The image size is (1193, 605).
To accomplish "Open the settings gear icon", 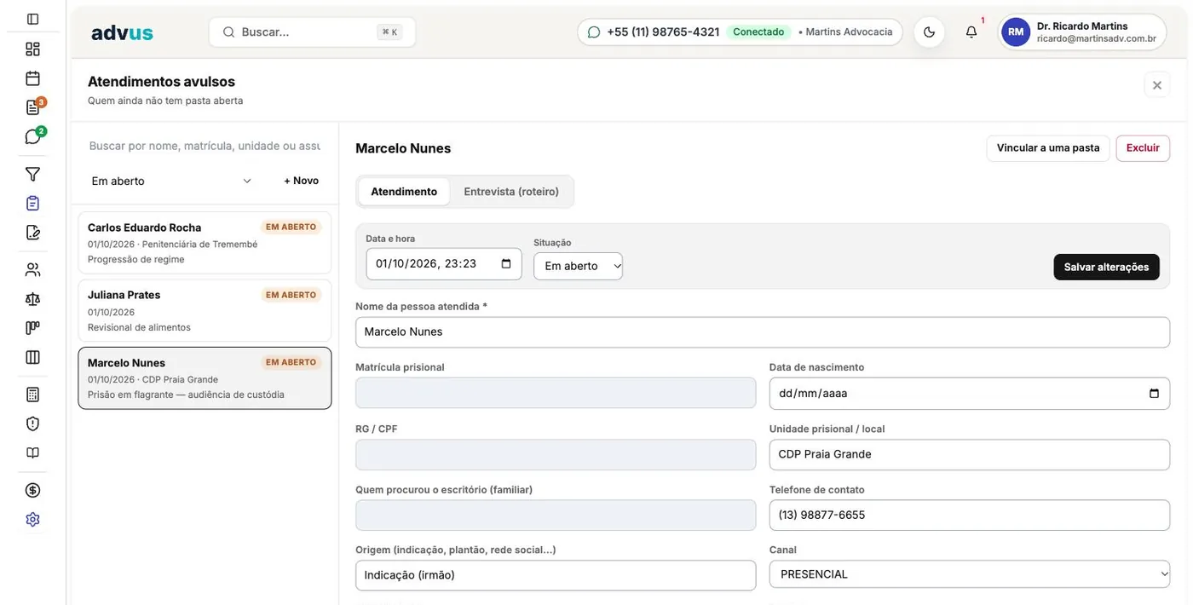I will pyautogui.click(x=32, y=519).
